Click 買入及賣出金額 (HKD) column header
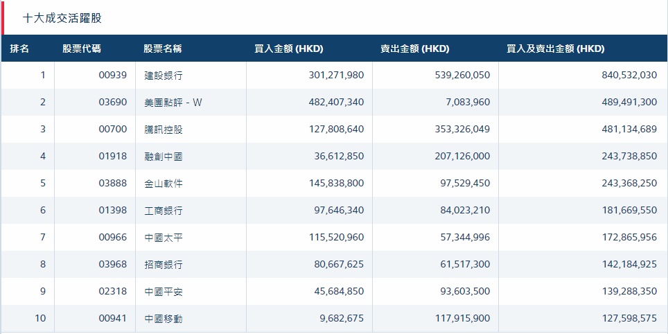Image resolution: width=668 pixels, height=334 pixels. [555, 49]
